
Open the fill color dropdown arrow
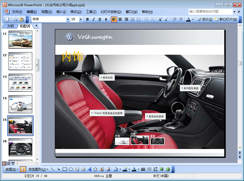click(120, 169)
